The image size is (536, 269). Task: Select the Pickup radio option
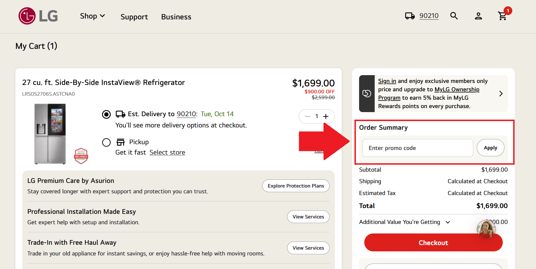pos(106,142)
